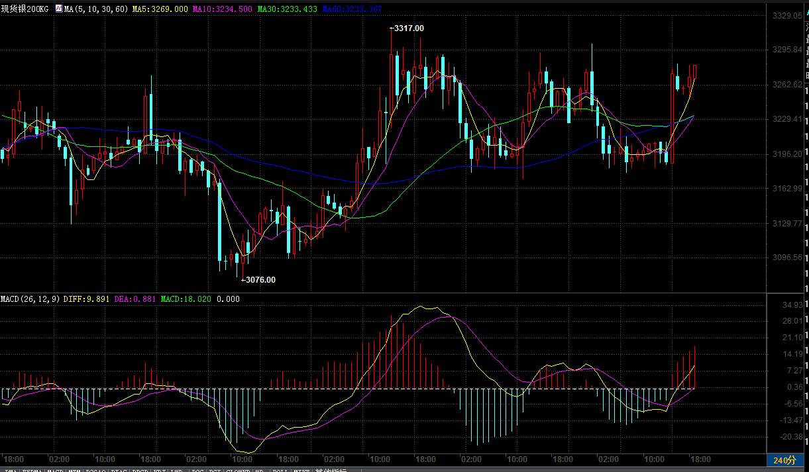The image size is (809, 472).
Task: Click the -20.38 MACD axis label
Action: [x=791, y=437]
